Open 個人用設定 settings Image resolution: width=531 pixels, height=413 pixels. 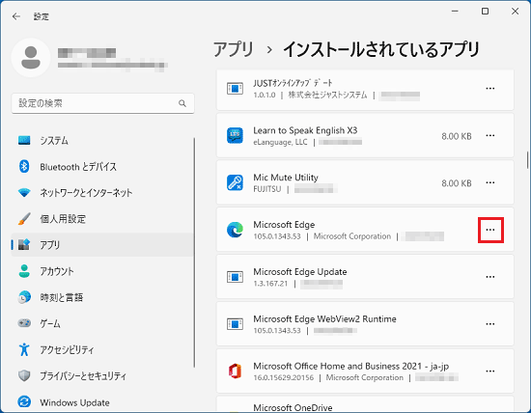click(102, 219)
